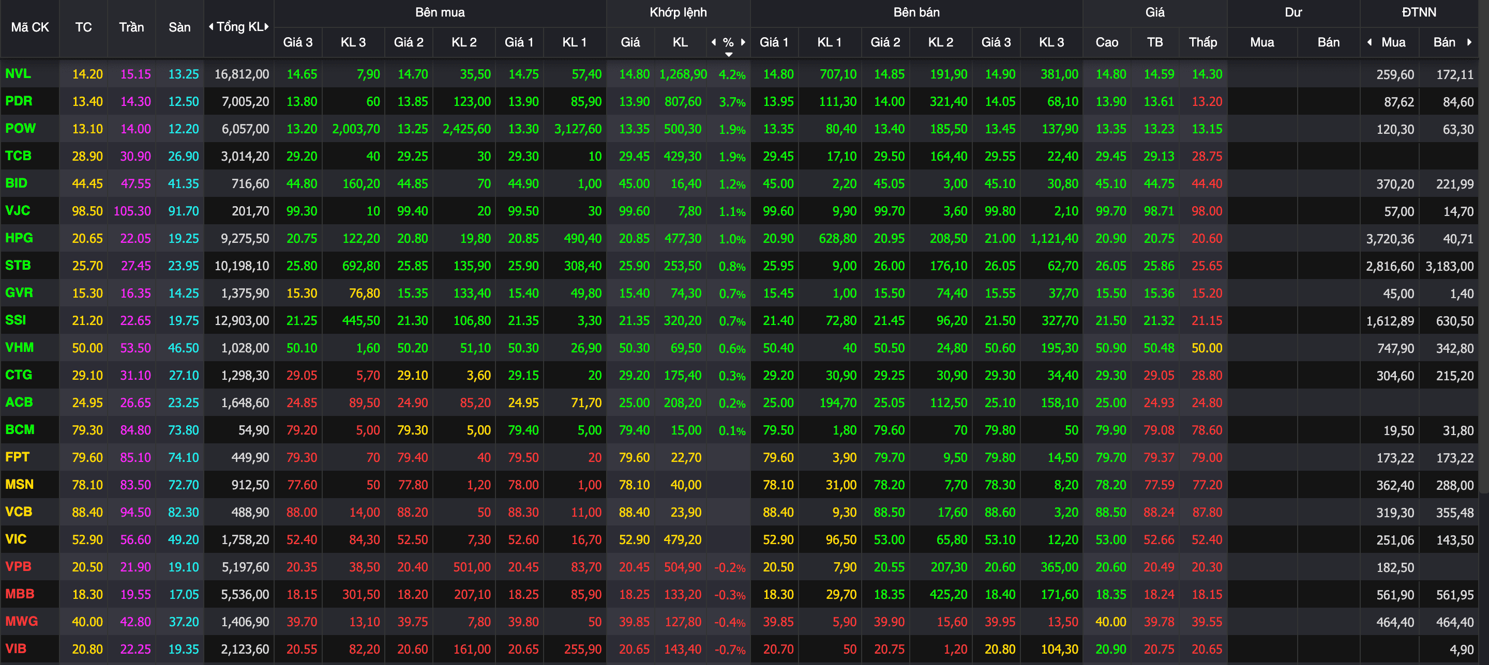Click VIC matched volume 479,20
This screenshot has width=1489, height=665.
pos(683,540)
